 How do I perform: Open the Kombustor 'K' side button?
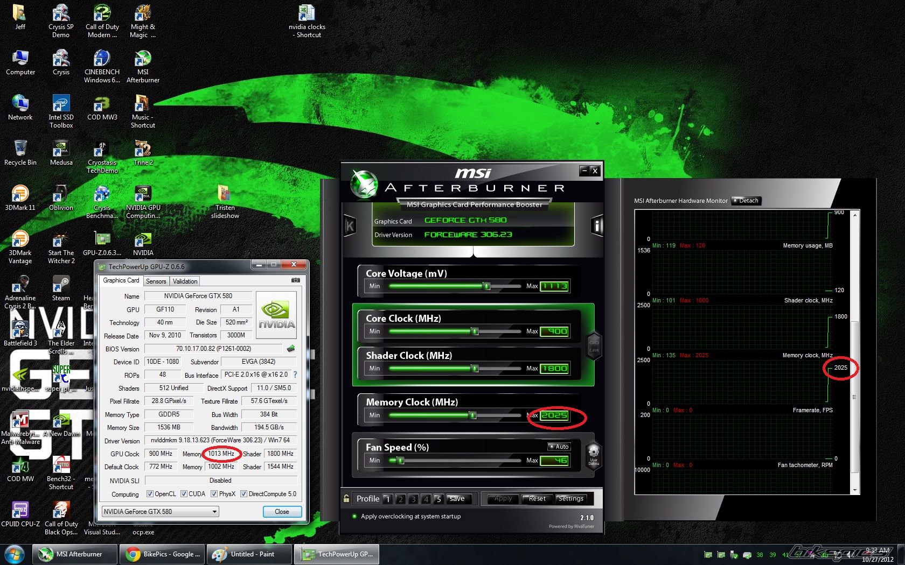coord(350,226)
